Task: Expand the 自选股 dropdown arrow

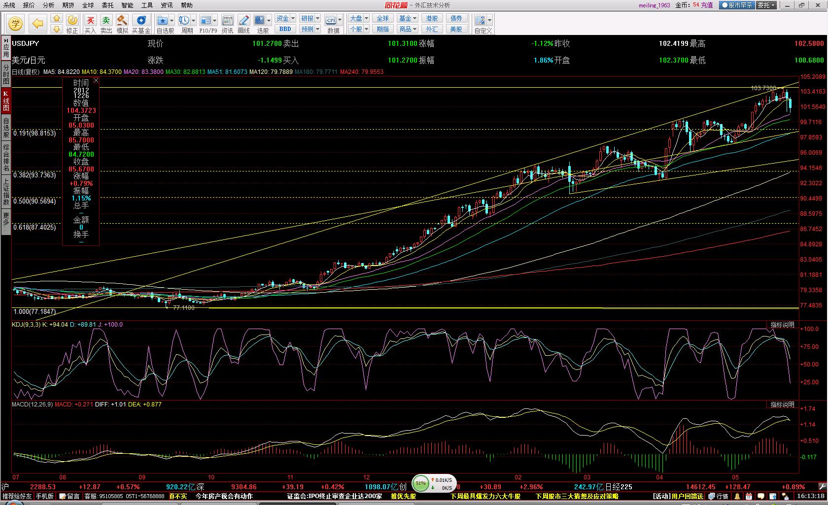Action: click(172, 21)
